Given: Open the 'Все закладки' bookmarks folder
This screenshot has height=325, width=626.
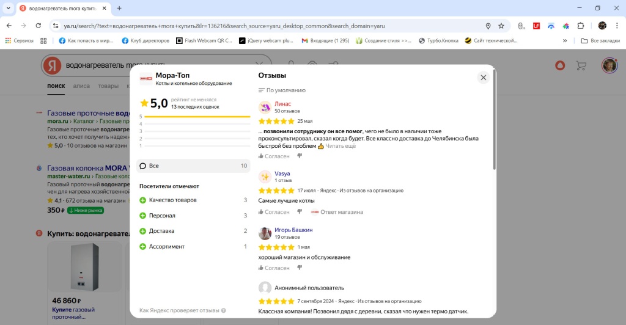Looking at the screenshot, I should (x=600, y=41).
